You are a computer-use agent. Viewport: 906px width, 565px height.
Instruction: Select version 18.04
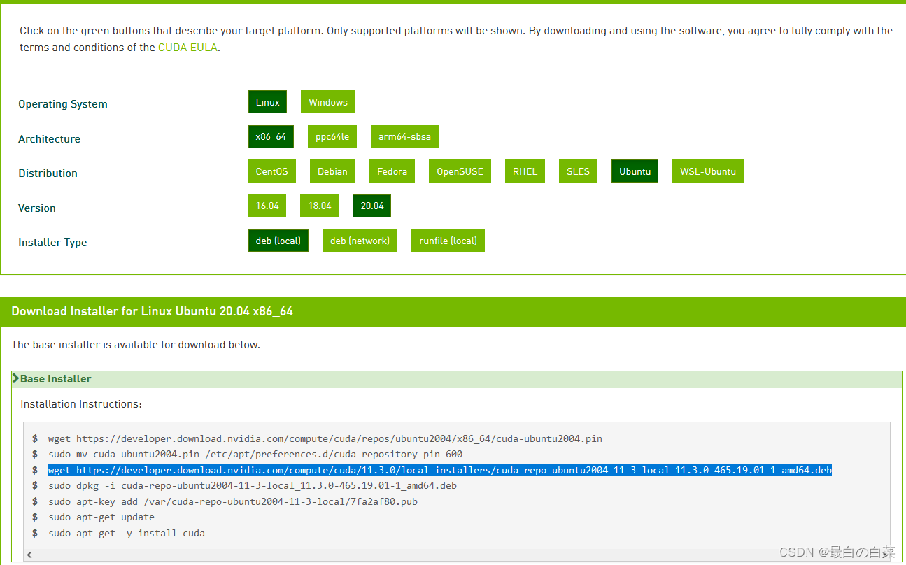pyautogui.click(x=320, y=206)
